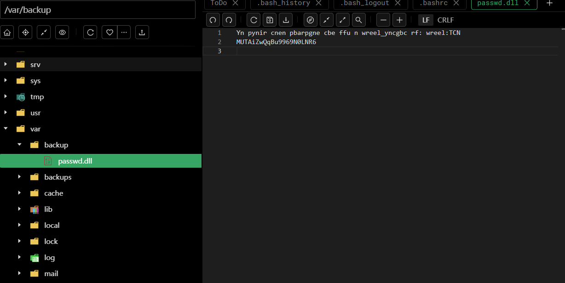Screen dimensions: 565x283
Task: Expand the usr folder arrow
Action: pyautogui.click(x=6, y=113)
